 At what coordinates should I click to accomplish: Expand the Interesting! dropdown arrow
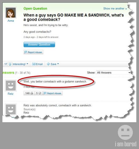click(27, 64)
